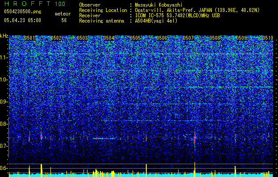
Task: Select the ICOM IC-575 receiver text
Action: click(x=177, y=15)
